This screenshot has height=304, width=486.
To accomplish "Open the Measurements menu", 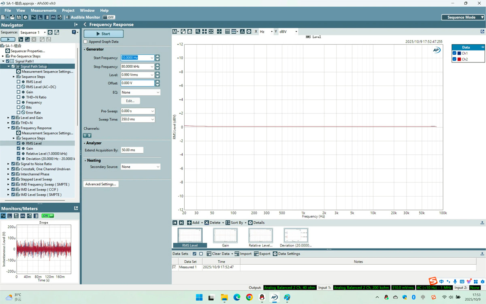I will click(x=43, y=10).
